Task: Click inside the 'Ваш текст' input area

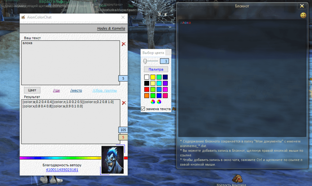Action: (70, 62)
